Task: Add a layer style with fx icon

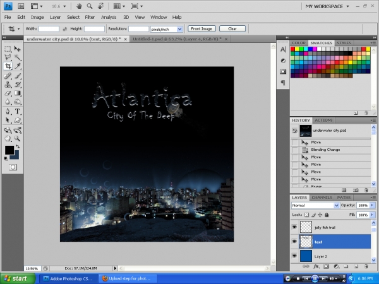Action: 316,266
